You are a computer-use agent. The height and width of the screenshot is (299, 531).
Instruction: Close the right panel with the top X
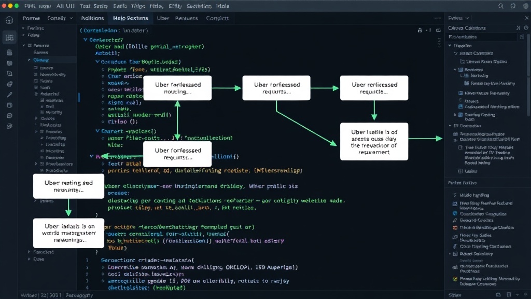tap(526, 18)
